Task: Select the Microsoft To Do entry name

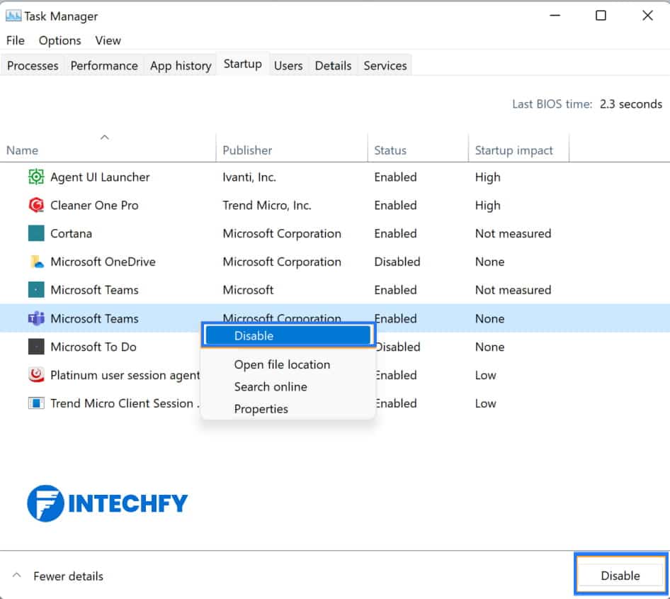Action: pos(93,347)
